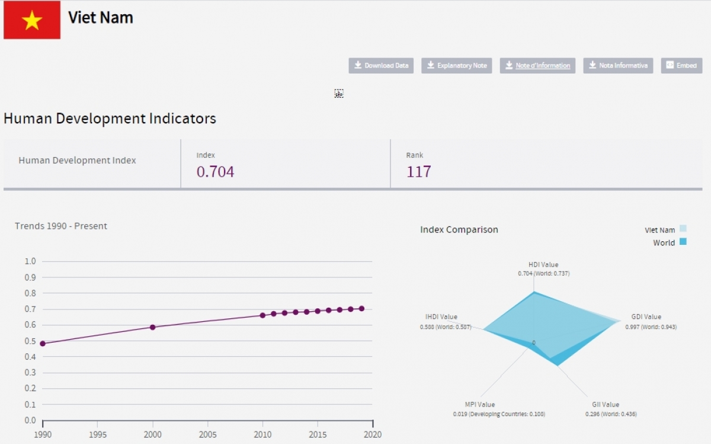Open the Note d'Information link

[x=537, y=66]
